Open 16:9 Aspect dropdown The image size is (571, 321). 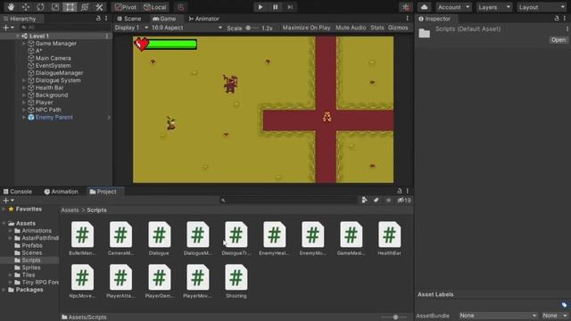[186, 28]
